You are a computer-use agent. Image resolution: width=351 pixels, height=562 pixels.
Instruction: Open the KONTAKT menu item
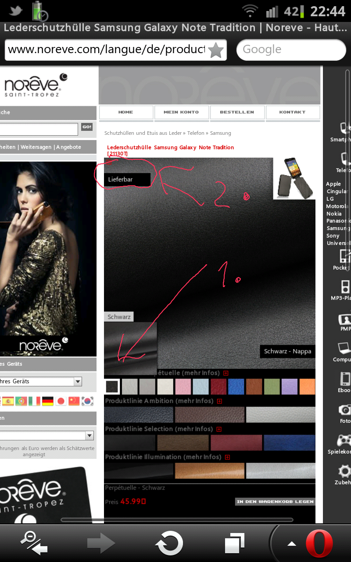292,112
